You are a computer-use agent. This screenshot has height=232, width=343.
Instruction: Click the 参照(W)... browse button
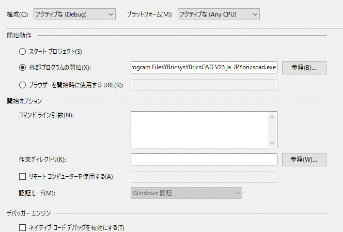click(304, 160)
